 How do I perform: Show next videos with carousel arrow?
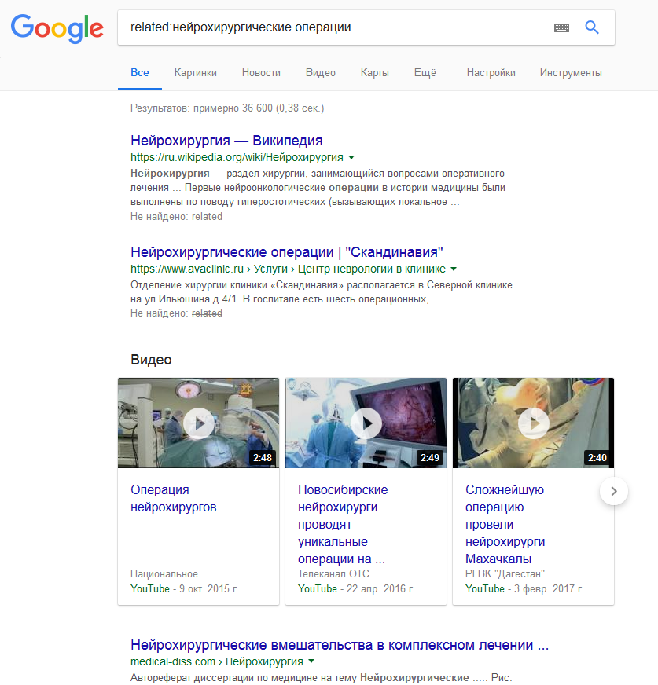click(614, 491)
